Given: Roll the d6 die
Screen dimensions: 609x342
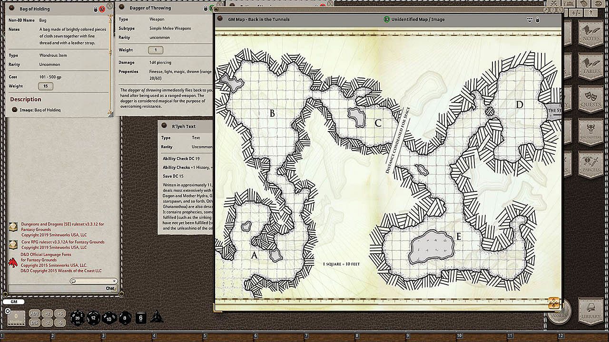Looking at the screenshot, I should (x=141, y=318).
